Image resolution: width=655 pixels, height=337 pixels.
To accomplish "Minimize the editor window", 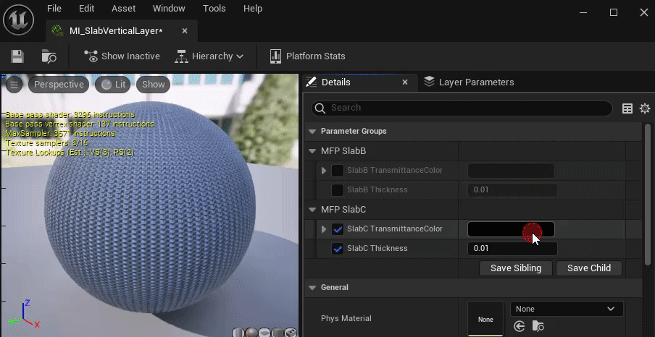I will (x=583, y=12).
